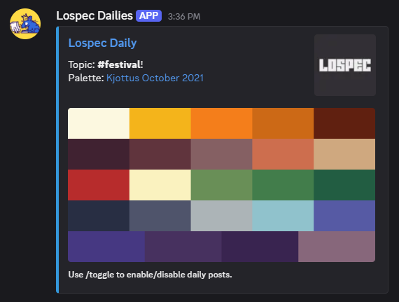Click the slate gray-blue color swatch
This screenshot has width=399, height=302.
pos(160,216)
